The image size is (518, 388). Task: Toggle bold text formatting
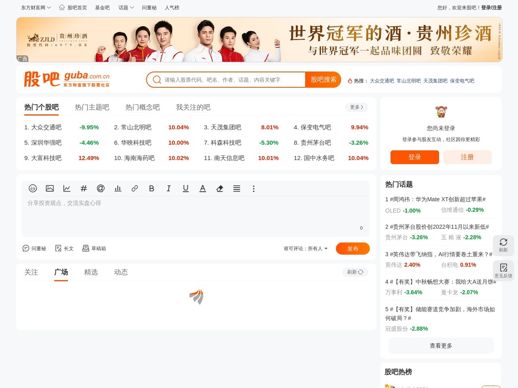(152, 188)
